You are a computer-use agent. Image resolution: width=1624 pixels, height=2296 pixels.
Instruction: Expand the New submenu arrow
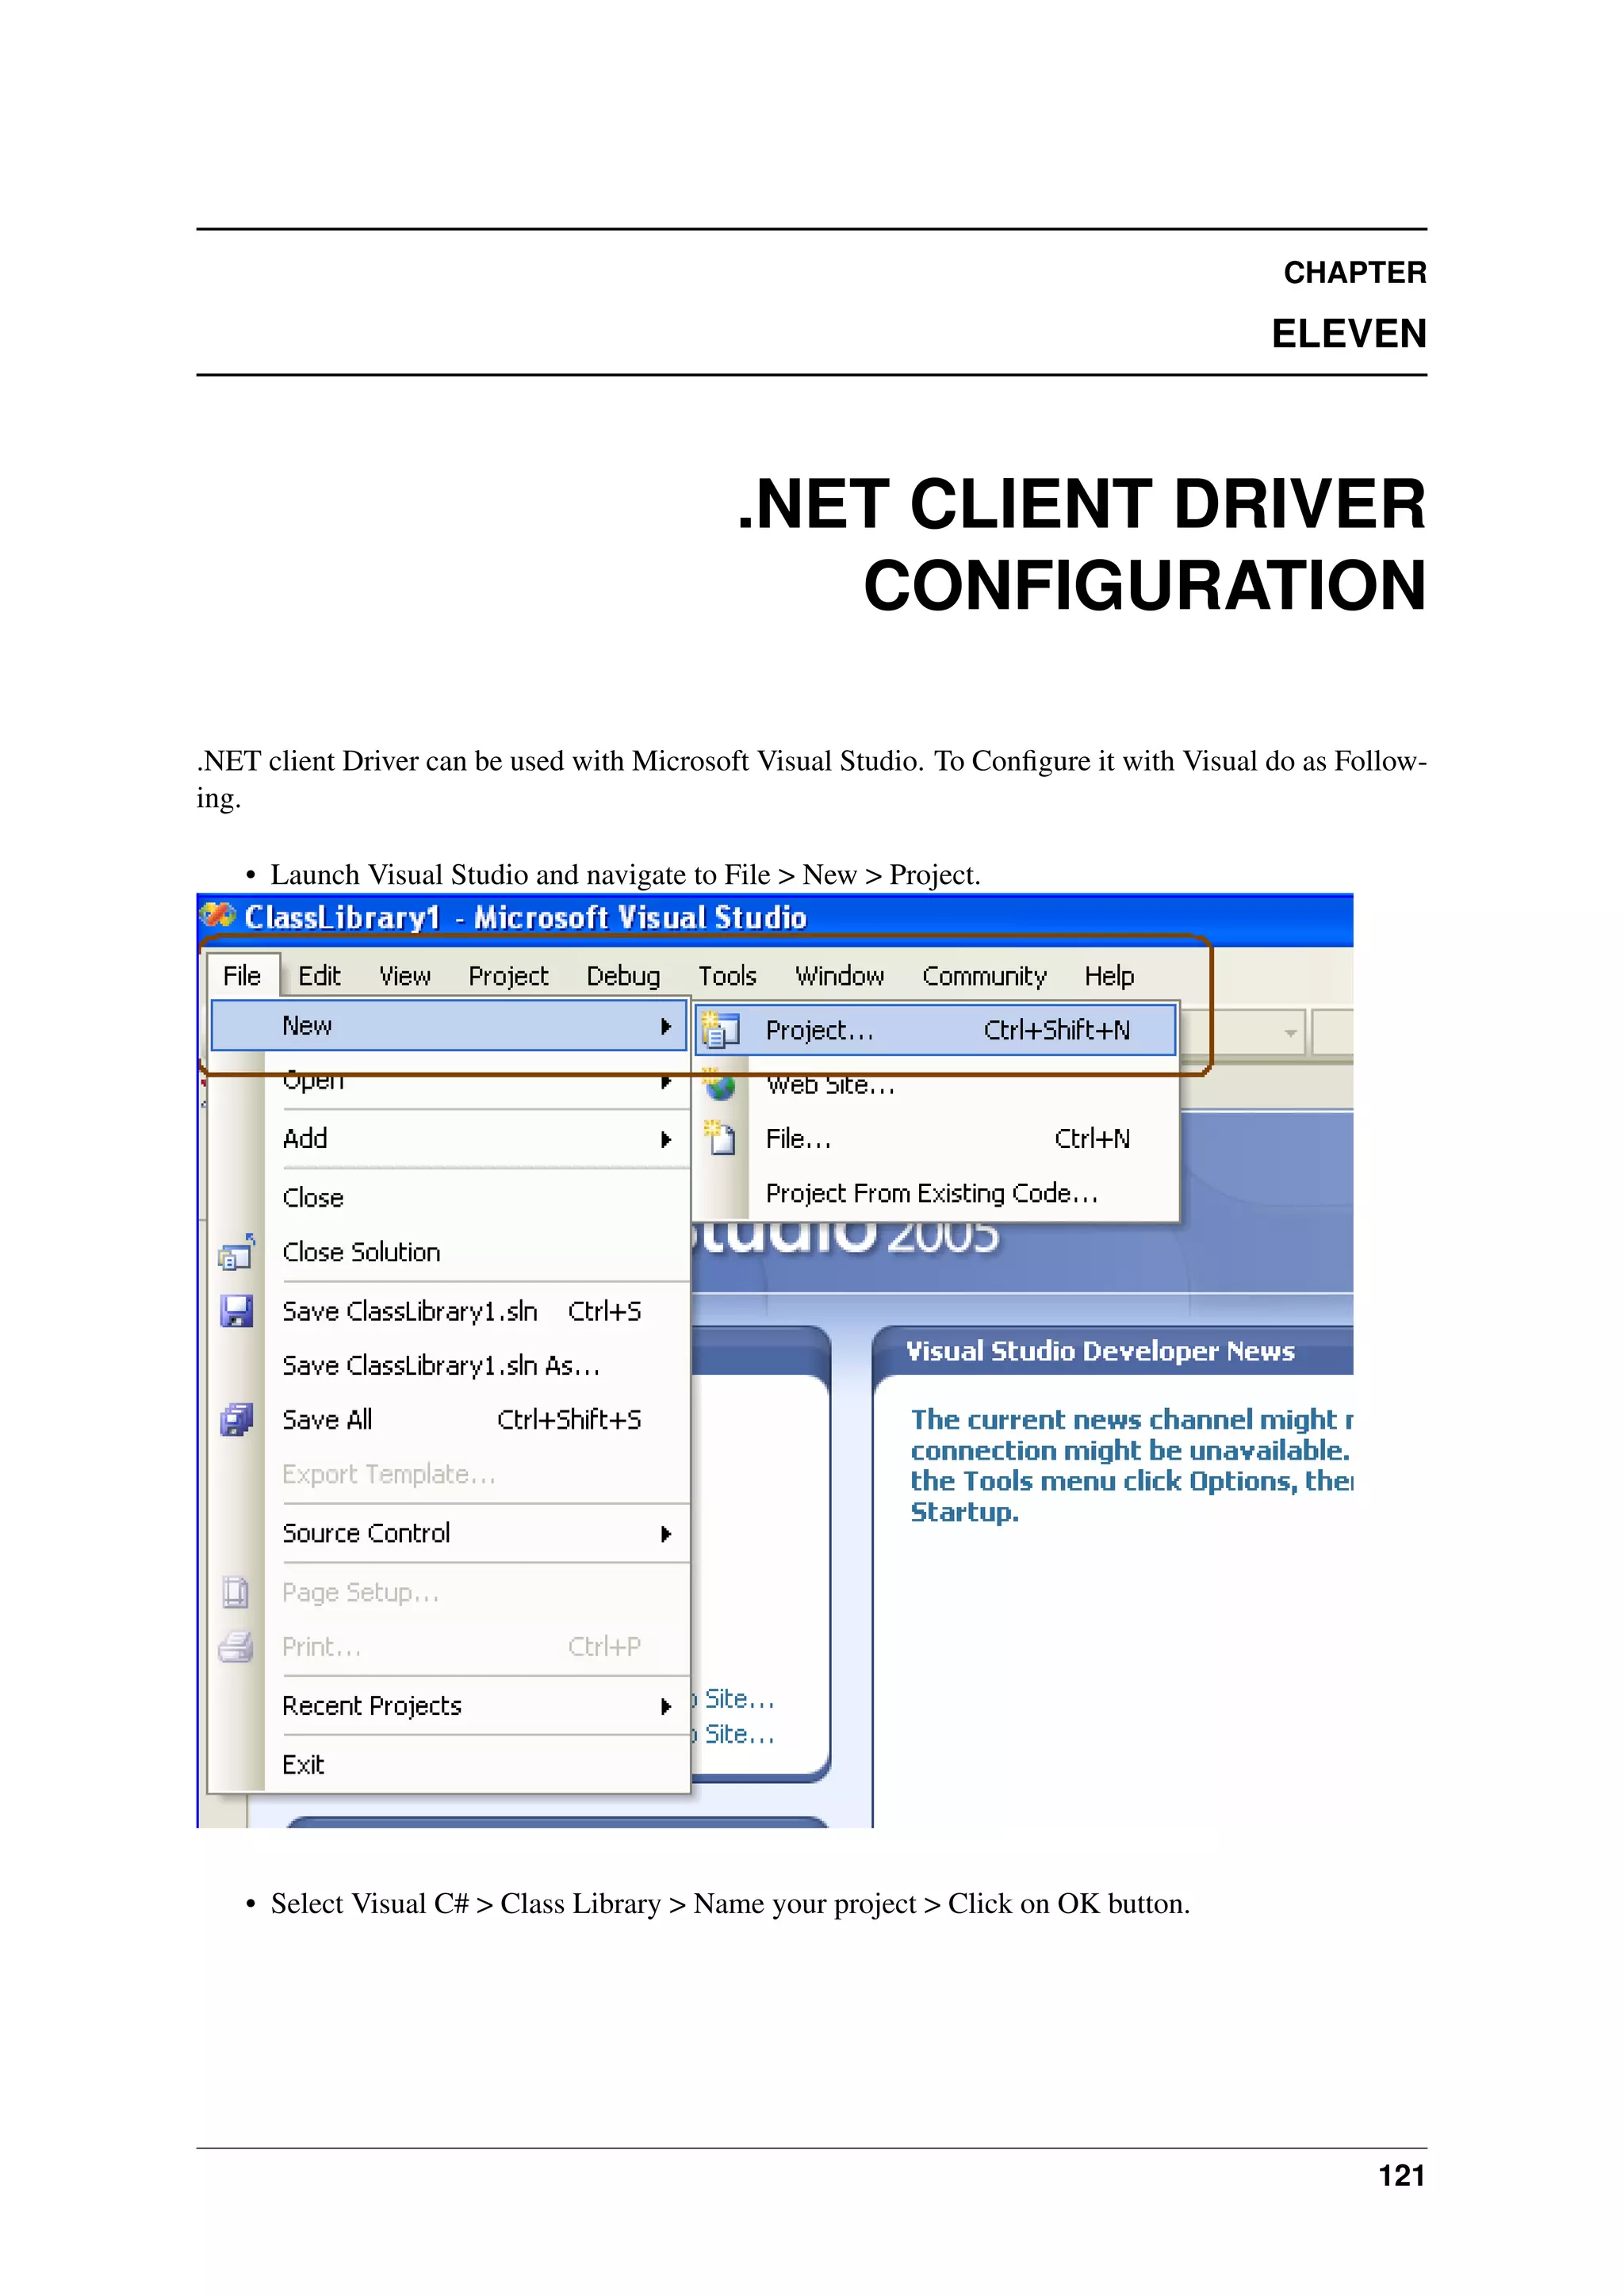tap(665, 1026)
